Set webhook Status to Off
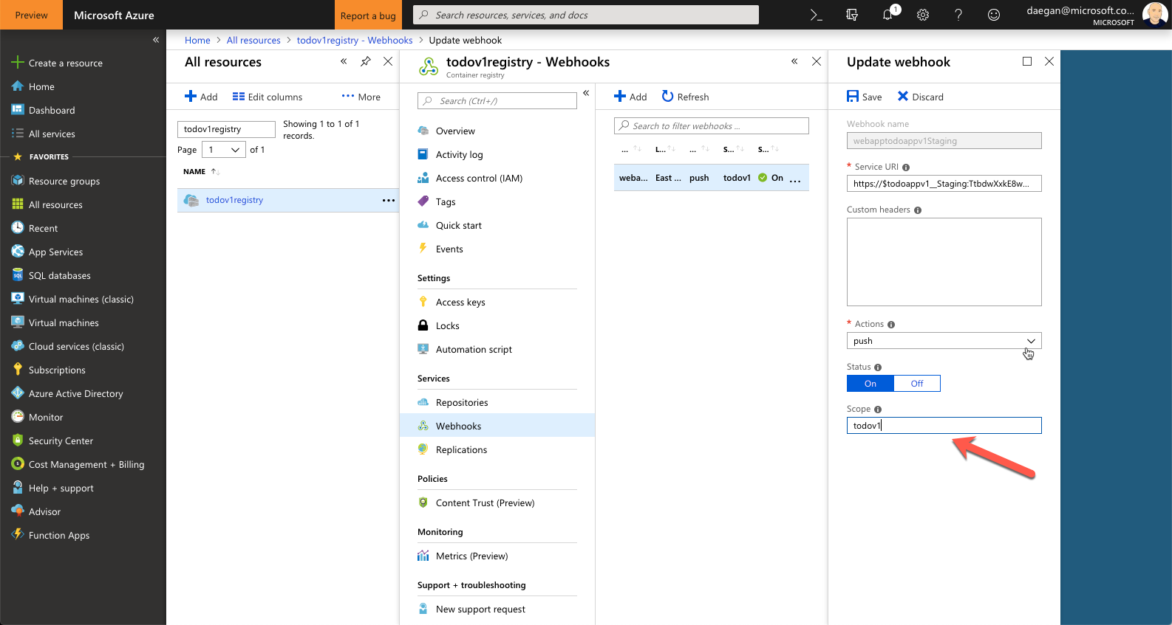 click(x=917, y=384)
